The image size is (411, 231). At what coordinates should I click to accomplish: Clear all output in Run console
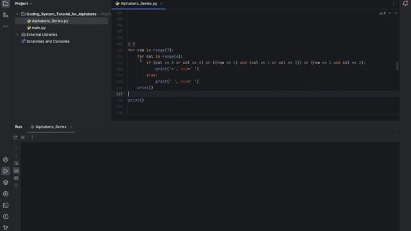point(16,185)
